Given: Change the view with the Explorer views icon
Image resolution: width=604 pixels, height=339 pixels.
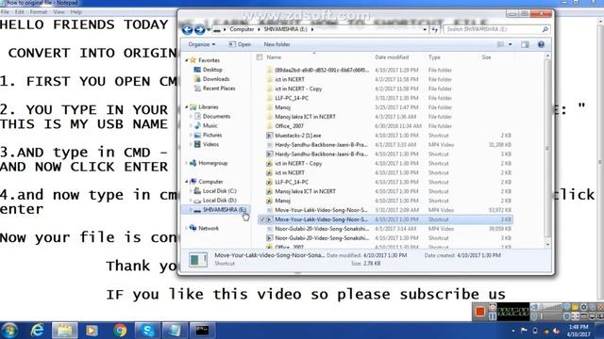Looking at the screenshot, I should pyautogui.click(x=500, y=44).
